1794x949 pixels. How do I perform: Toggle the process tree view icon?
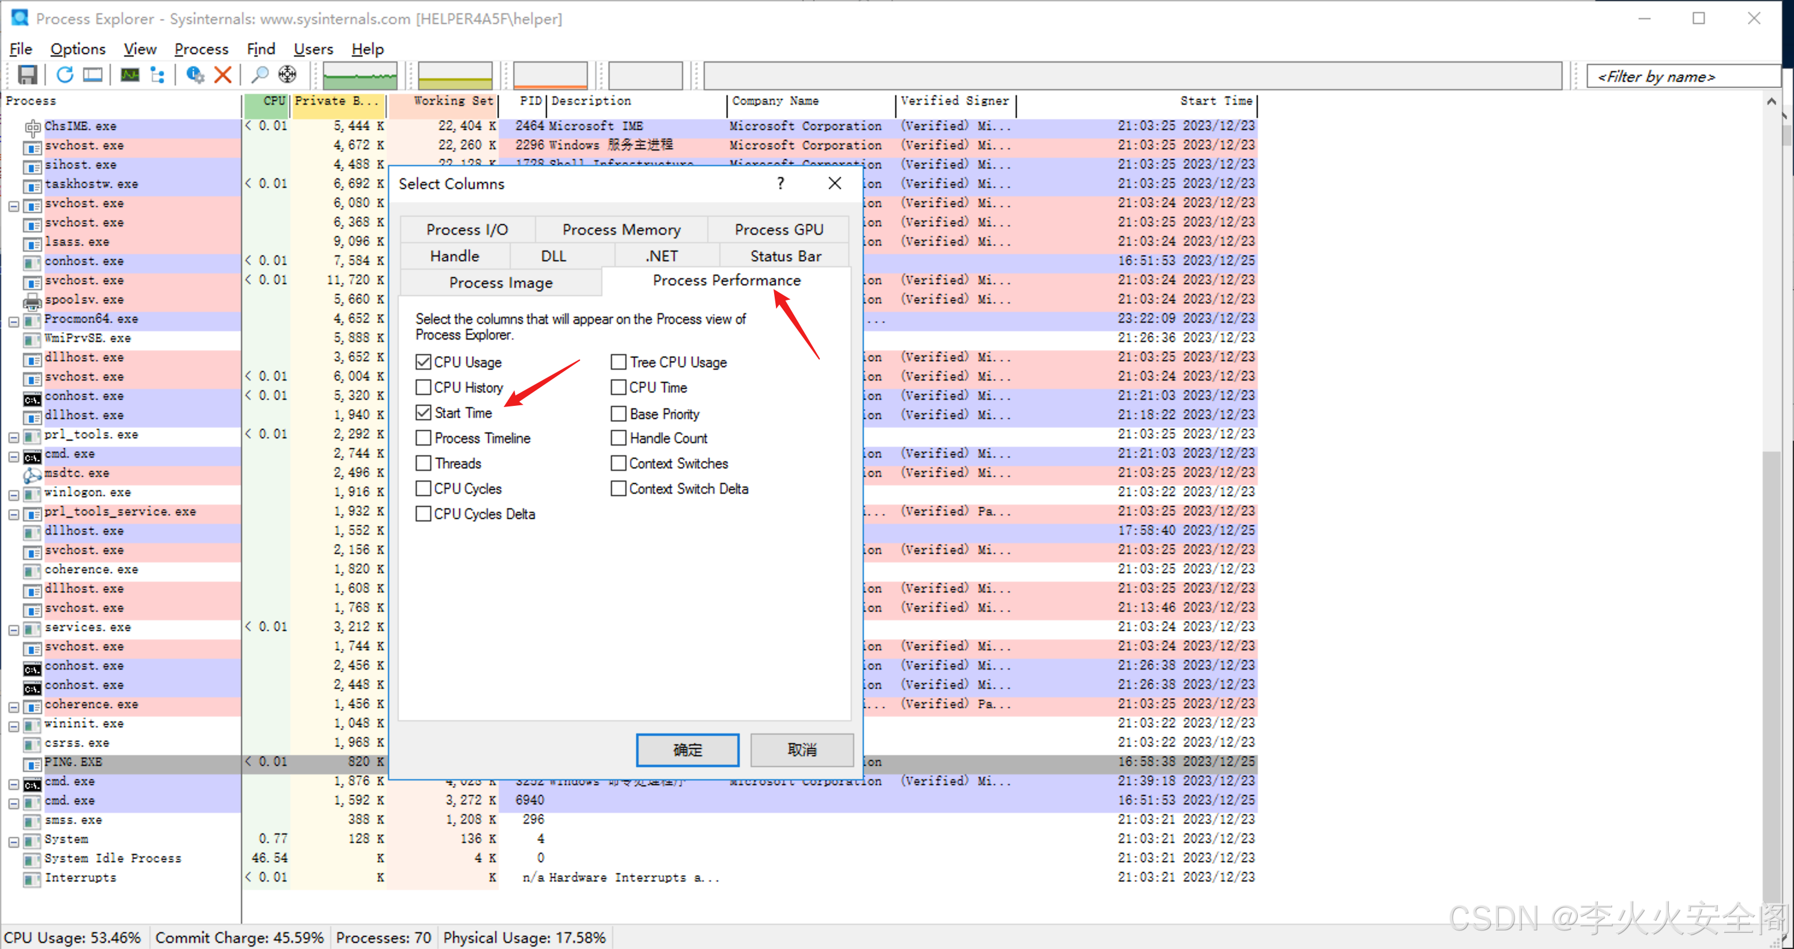click(x=158, y=75)
